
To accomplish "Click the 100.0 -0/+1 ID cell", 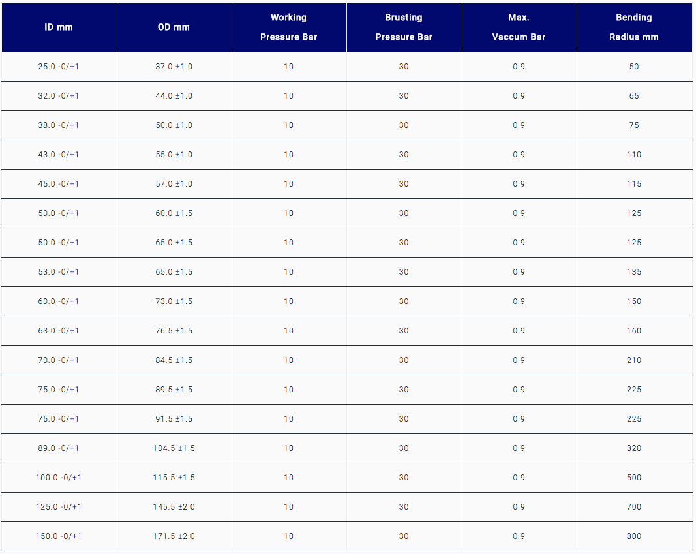I will [59, 478].
